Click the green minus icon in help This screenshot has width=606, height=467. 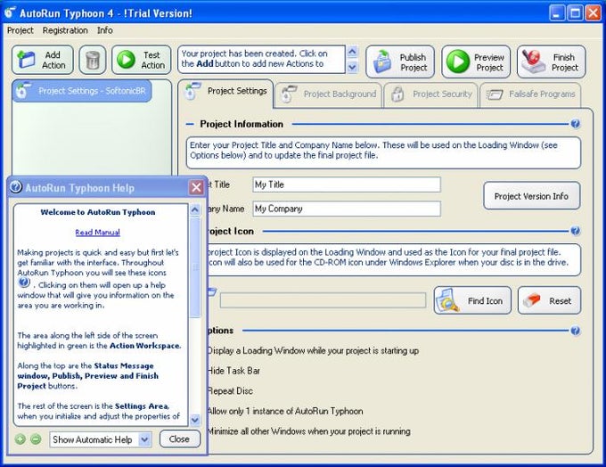(36, 439)
